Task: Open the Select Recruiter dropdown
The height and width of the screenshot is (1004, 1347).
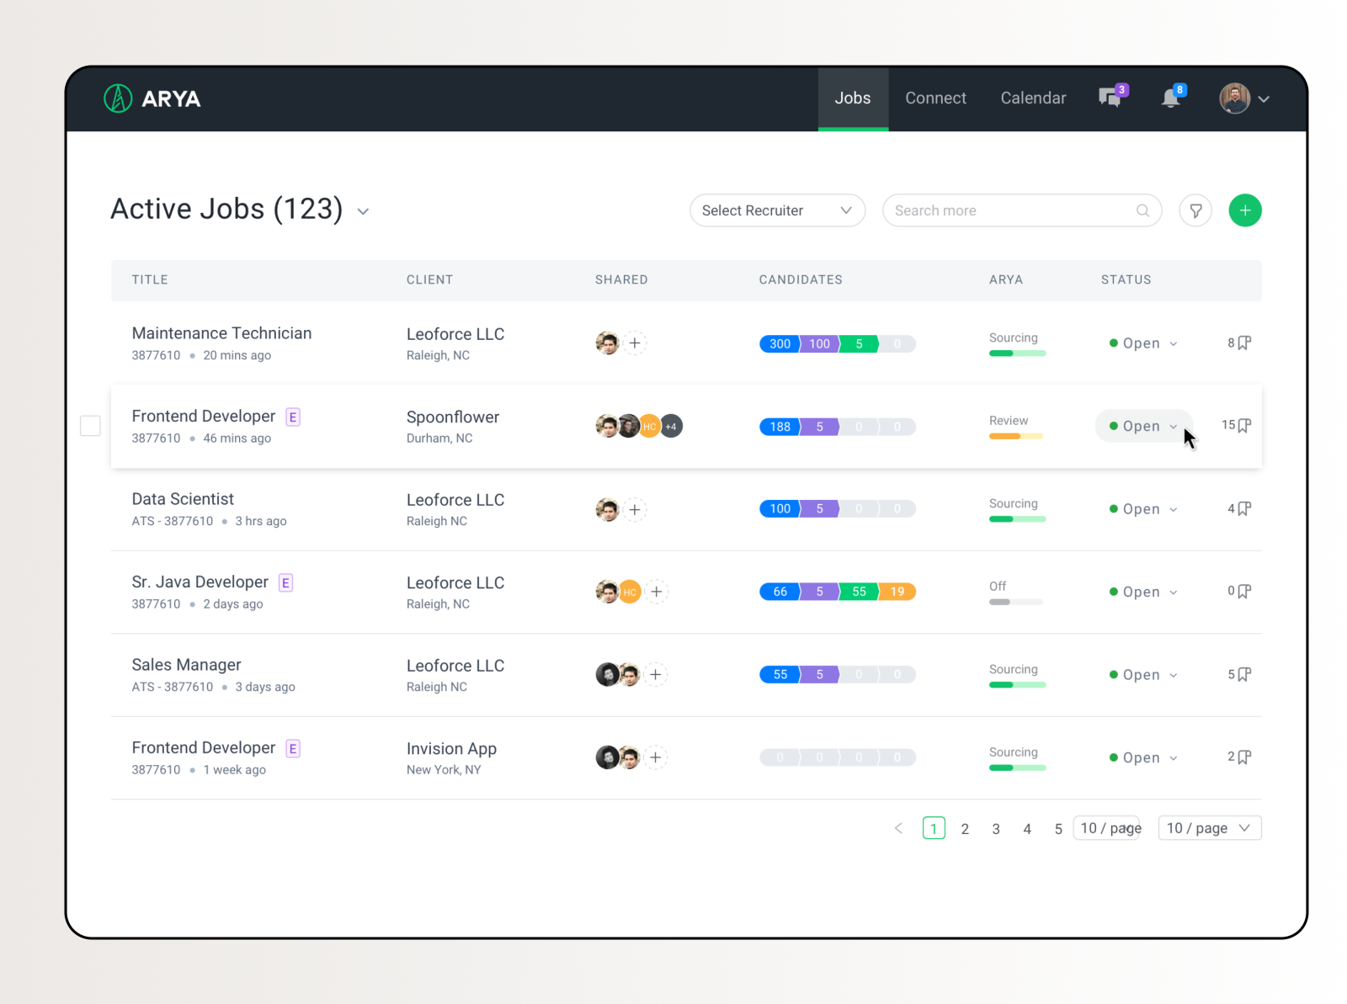Action: [x=776, y=210]
